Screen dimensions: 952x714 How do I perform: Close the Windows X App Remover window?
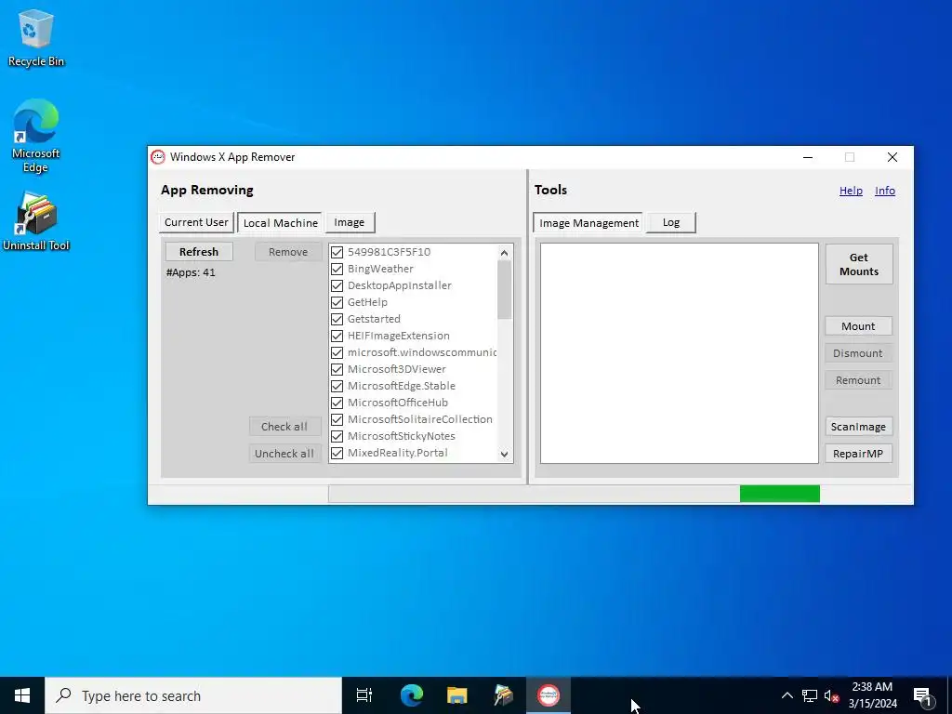point(892,157)
